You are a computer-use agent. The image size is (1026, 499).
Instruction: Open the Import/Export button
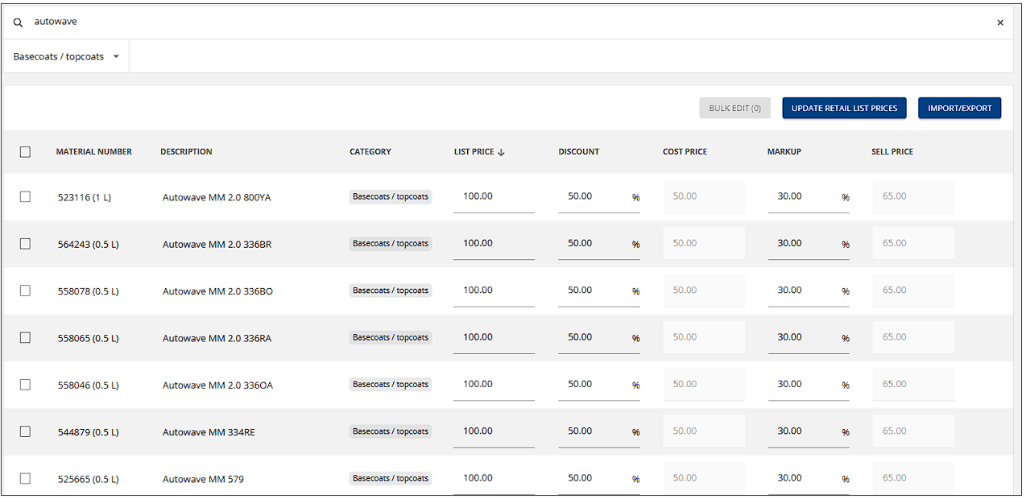pos(959,108)
